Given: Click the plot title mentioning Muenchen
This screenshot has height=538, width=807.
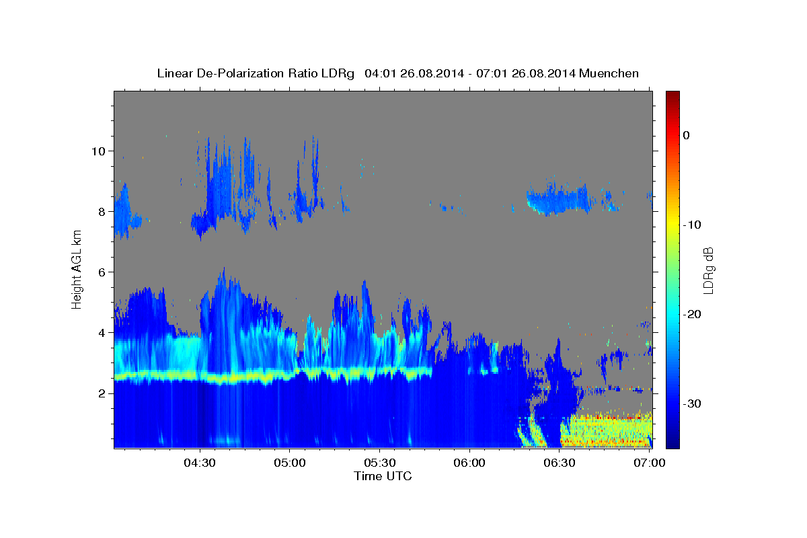Looking at the screenshot, I should 397,73.
